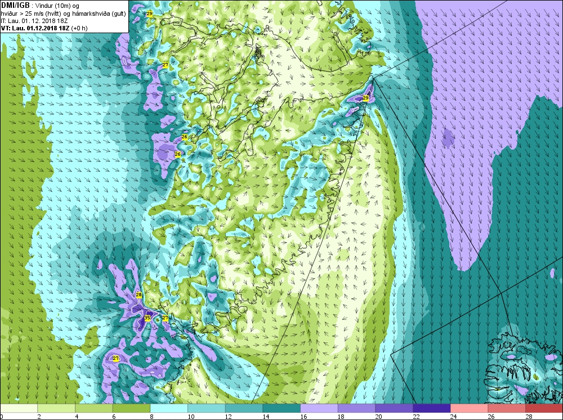This screenshot has height=420, width=563.
Task: Click the 12–14 m/s legend color swatch
Action: click(244, 409)
